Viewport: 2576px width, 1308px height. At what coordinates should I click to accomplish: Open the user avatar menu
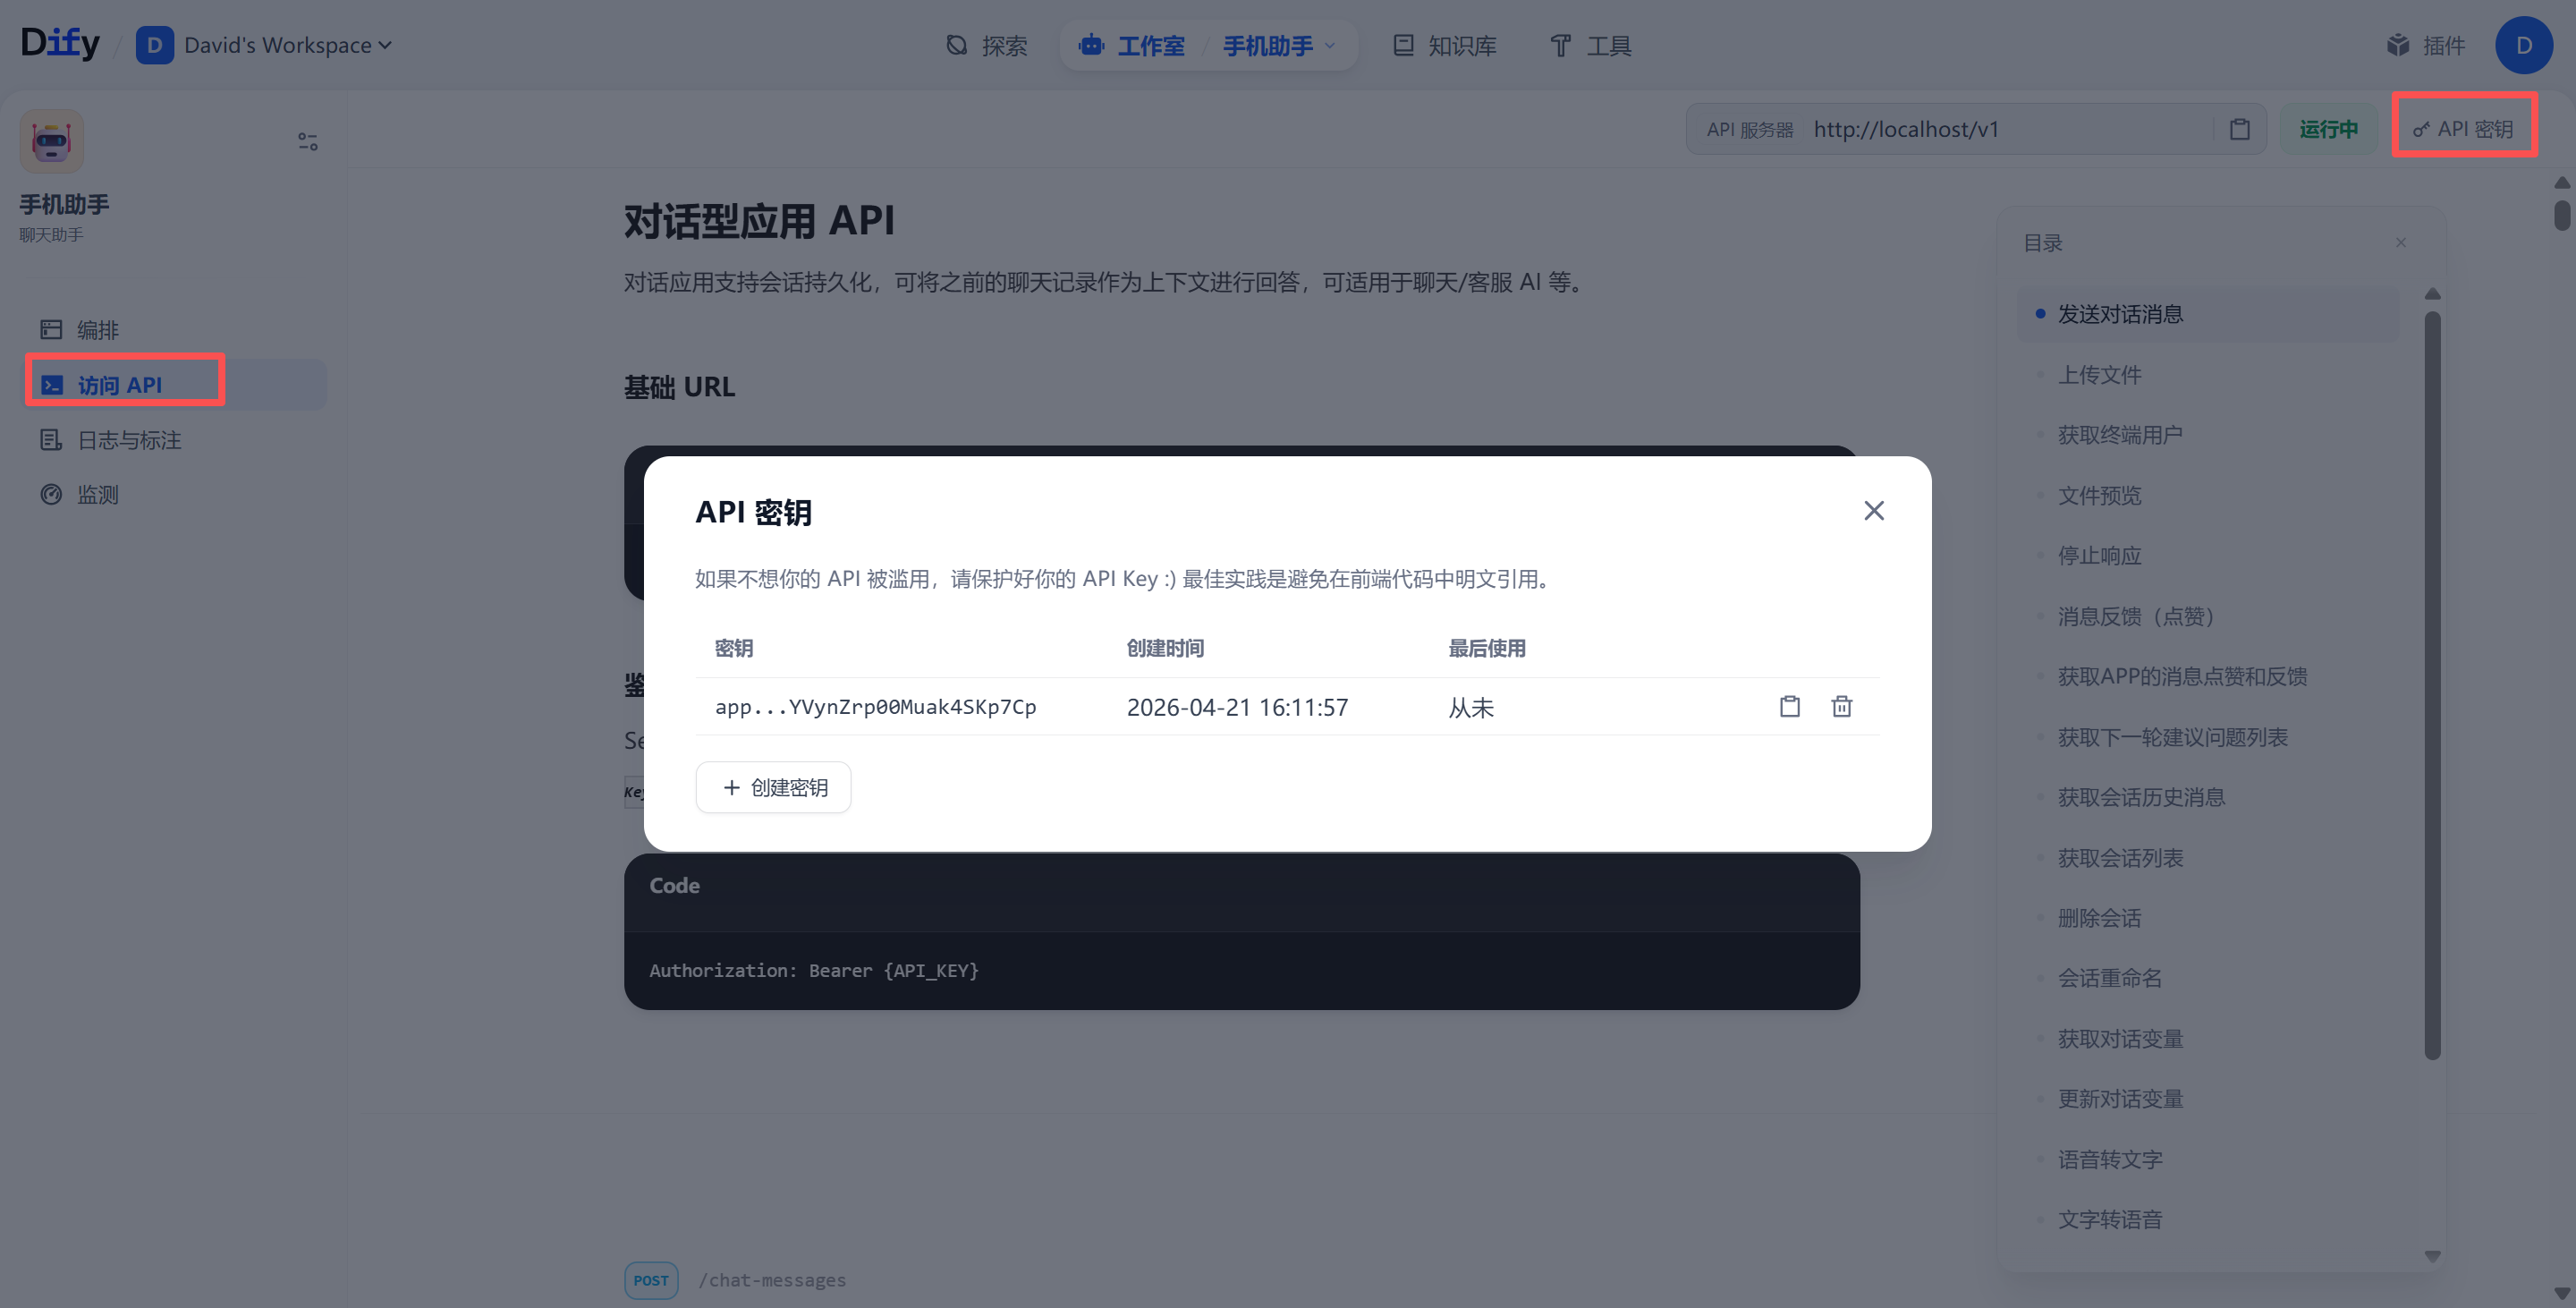[x=2523, y=46]
